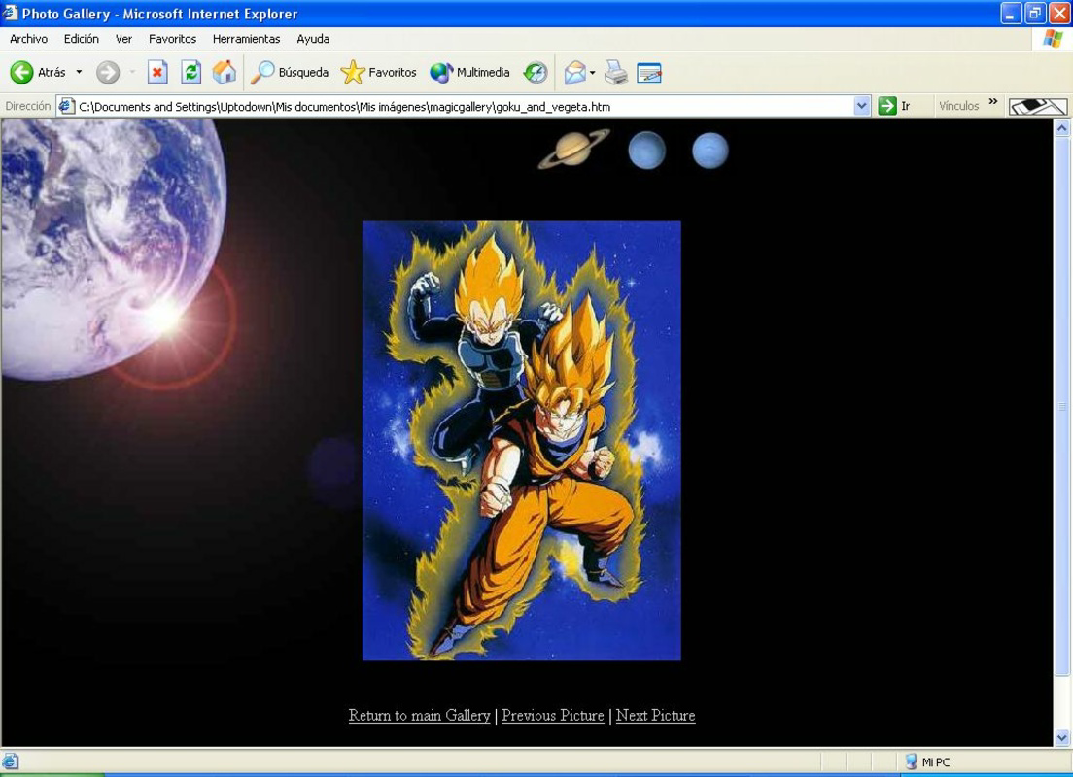Open the Ver menu
This screenshot has height=777, width=1073.
coord(123,39)
